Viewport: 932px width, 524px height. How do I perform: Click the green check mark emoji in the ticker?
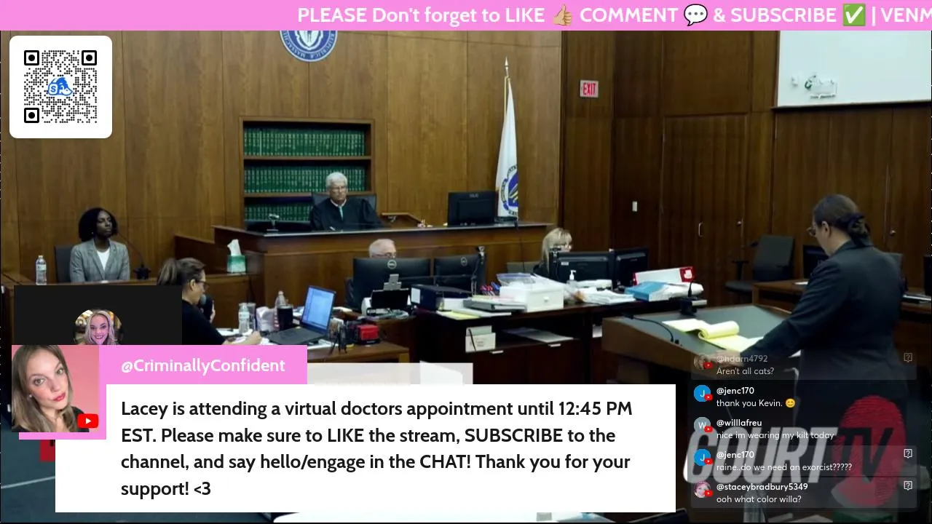pyautogui.click(x=853, y=15)
